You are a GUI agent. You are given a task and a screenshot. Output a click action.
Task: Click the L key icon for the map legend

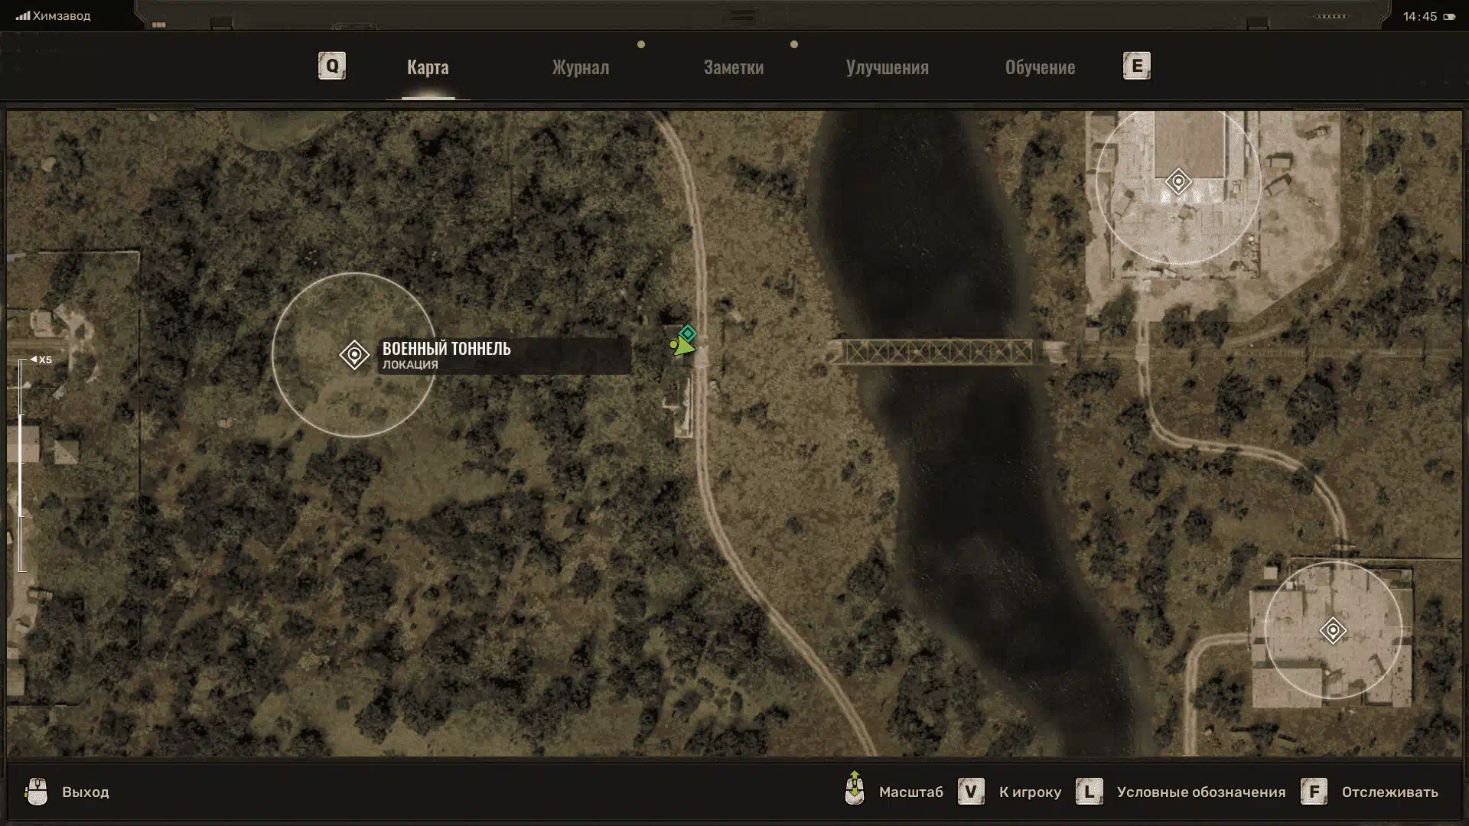coord(1089,792)
